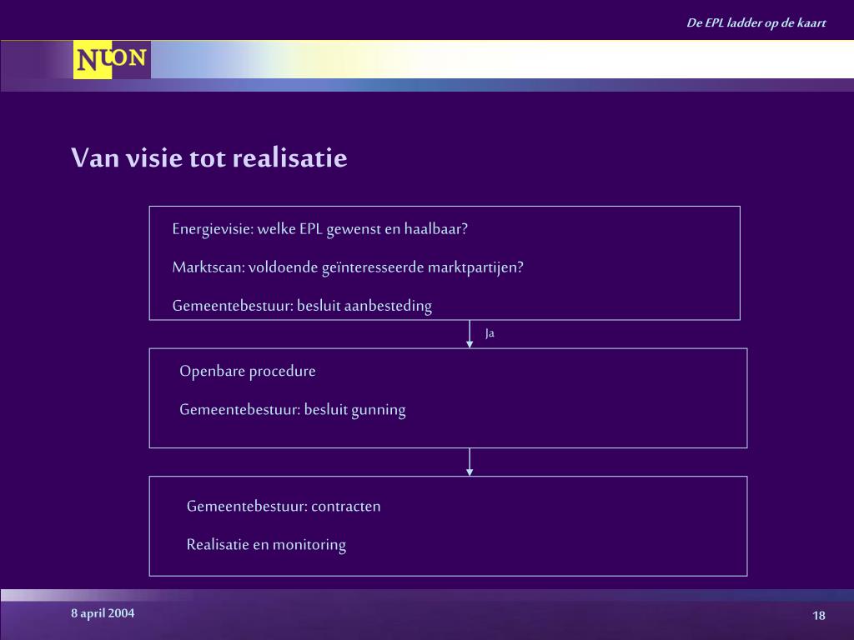The width and height of the screenshot is (854, 640).
Task: Select the slide title 'Van visie tot realisatie'
Action: coord(209,158)
